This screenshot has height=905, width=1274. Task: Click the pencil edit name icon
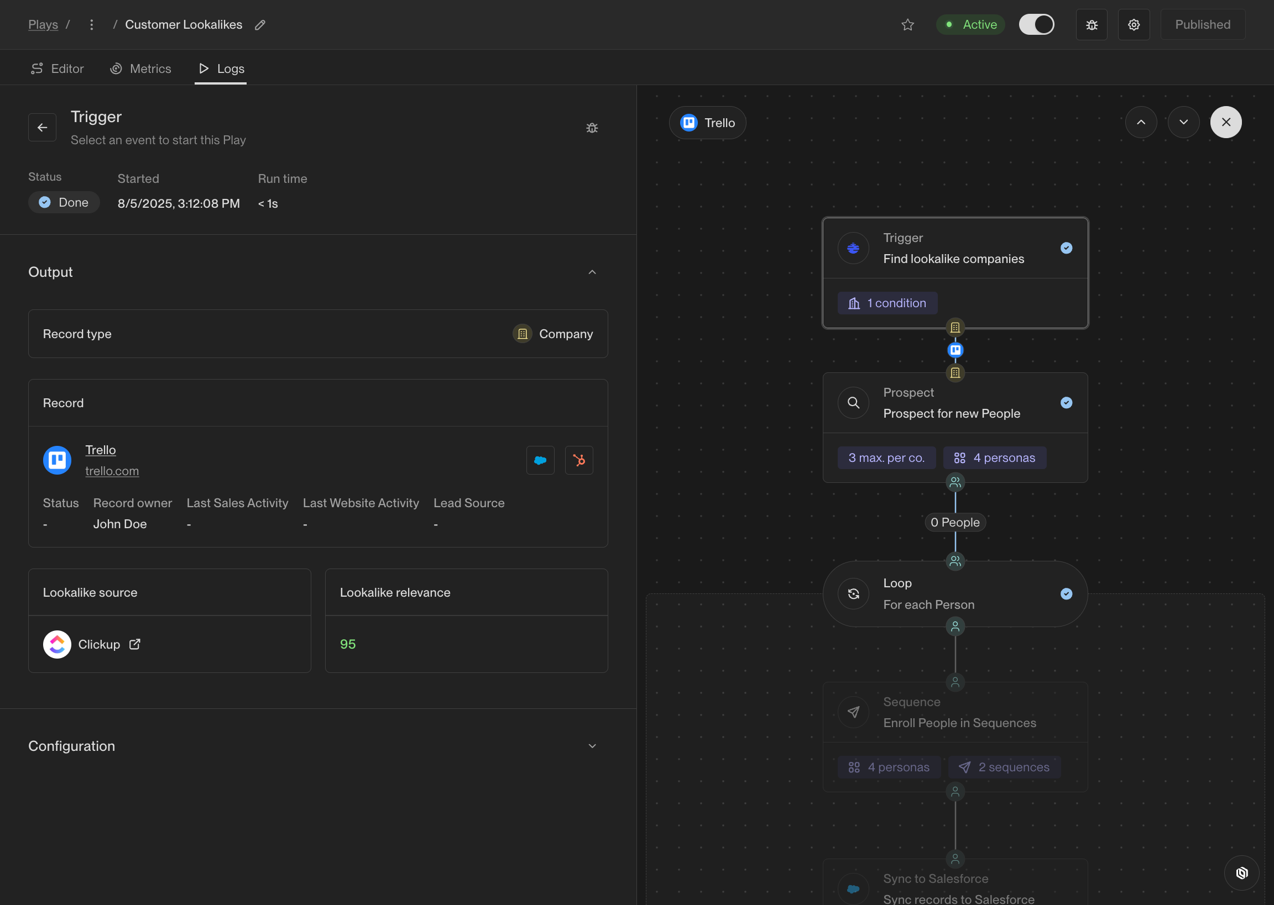[260, 24]
